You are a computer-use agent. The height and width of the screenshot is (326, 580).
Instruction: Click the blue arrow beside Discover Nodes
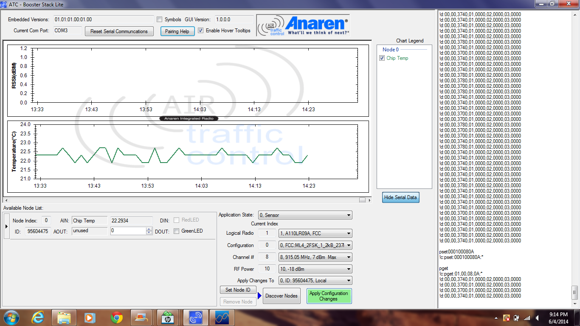coord(259,296)
